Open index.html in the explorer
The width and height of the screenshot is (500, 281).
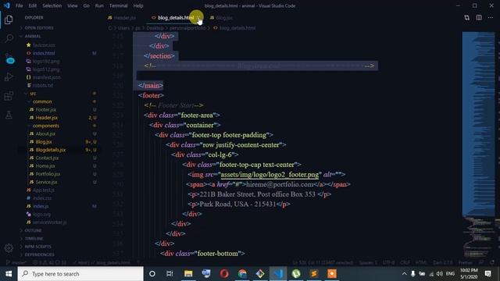(x=44, y=53)
